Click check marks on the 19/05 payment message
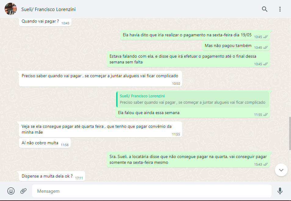Screen dimensions: 291x201 [265, 37]
